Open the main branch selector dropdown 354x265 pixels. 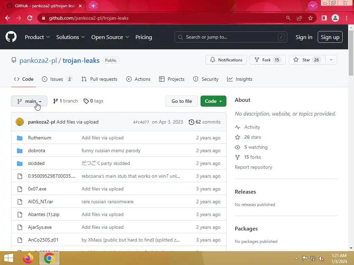tap(29, 101)
